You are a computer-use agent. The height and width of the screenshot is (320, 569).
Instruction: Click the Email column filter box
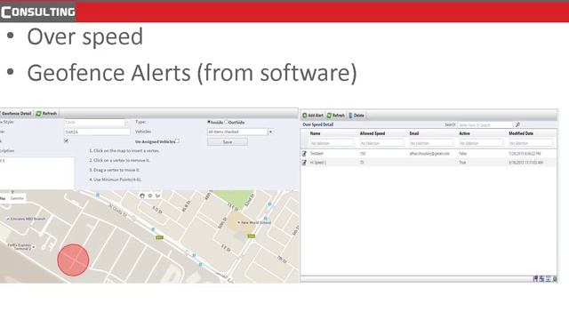[x=431, y=143]
